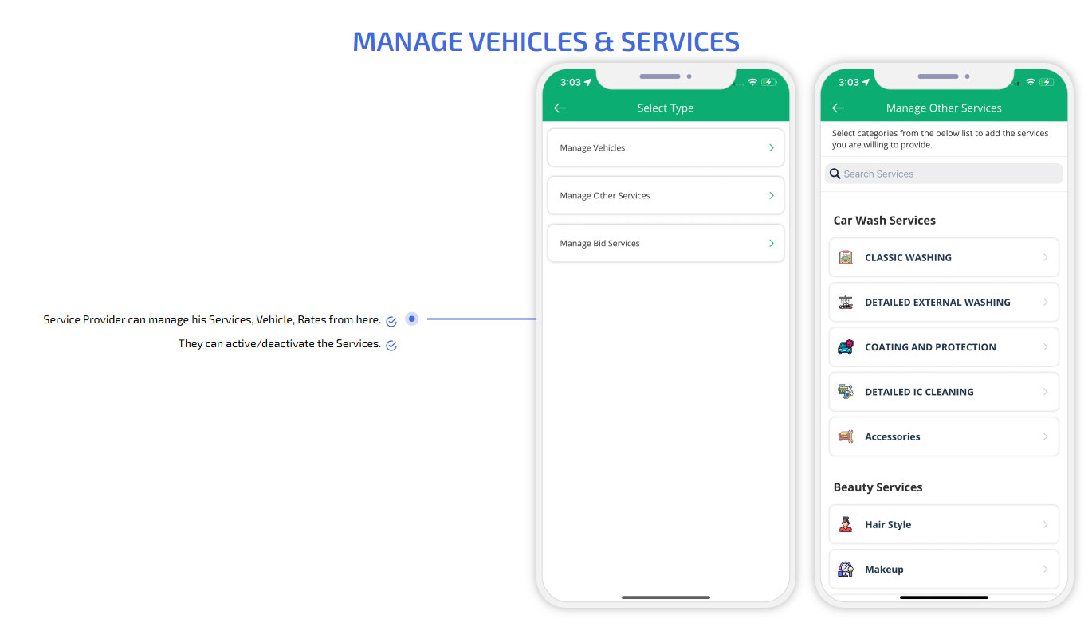The width and height of the screenshot is (1092, 642).
Task: Click the checkmark beside Service Provider description
Action: [x=391, y=322]
